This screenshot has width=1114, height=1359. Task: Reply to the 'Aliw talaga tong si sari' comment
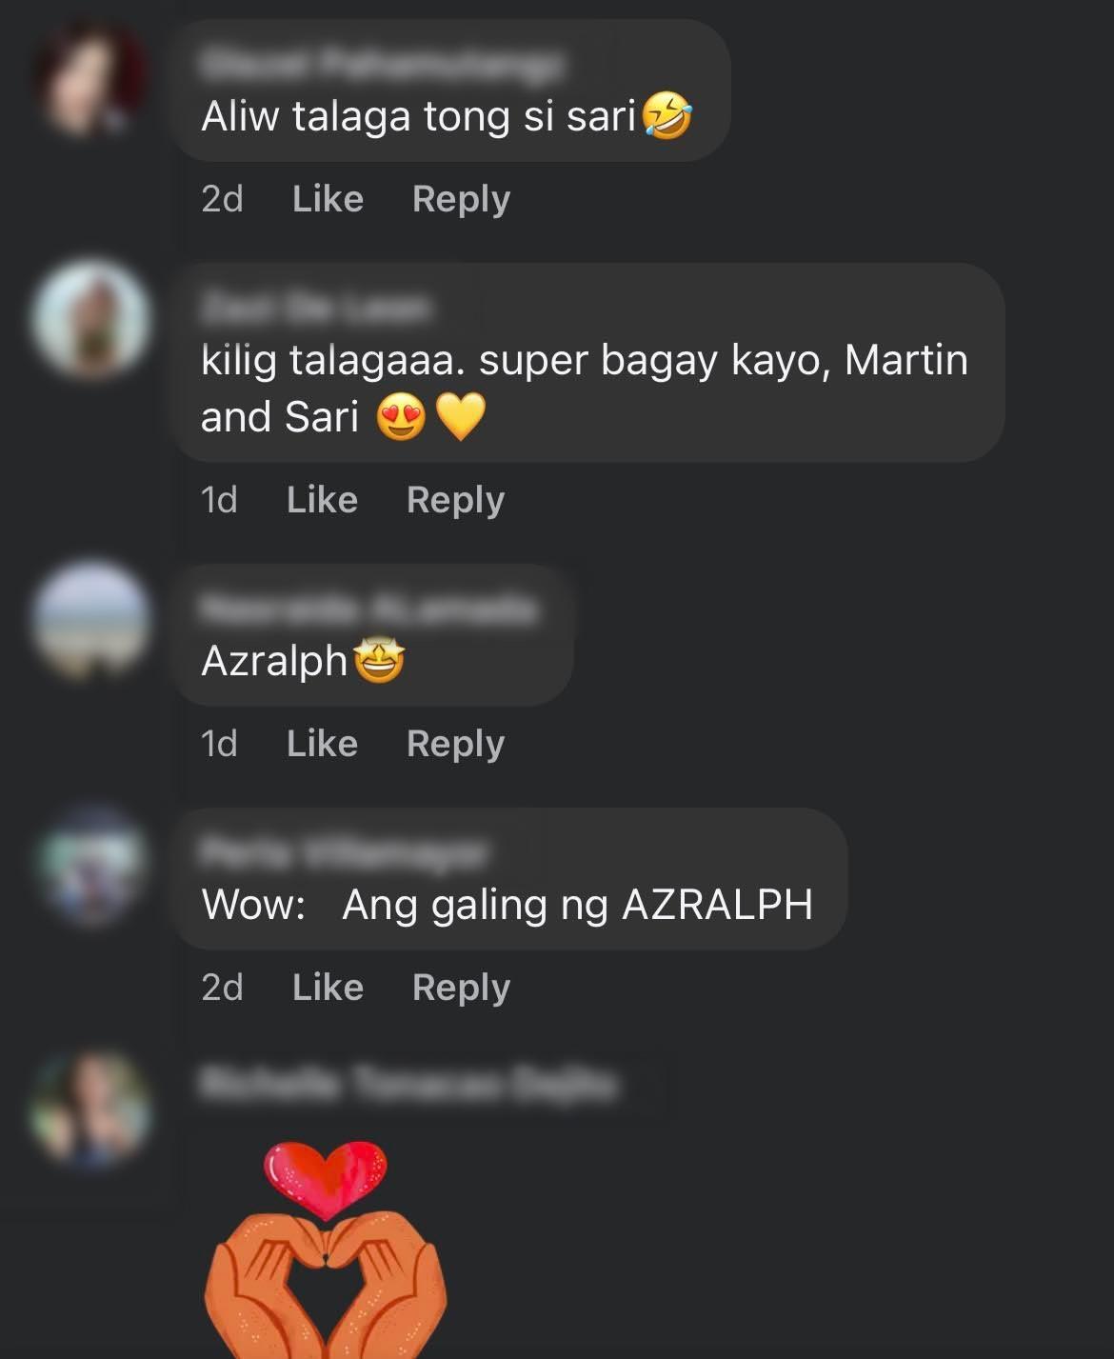click(461, 200)
